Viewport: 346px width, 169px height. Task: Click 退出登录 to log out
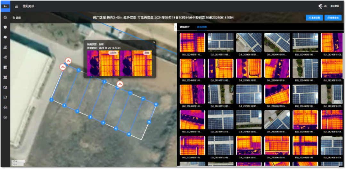(x=335, y=6)
